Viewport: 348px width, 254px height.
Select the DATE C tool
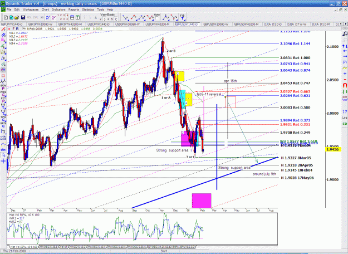click(x=3, y=125)
